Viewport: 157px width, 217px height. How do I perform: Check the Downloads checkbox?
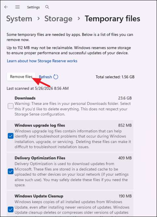coord(11,106)
